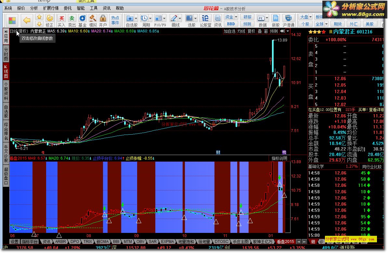Viewport: 388px width, 253px height.
Task: Toggle 叠 overlay chart mode
Action: click(x=260, y=31)
